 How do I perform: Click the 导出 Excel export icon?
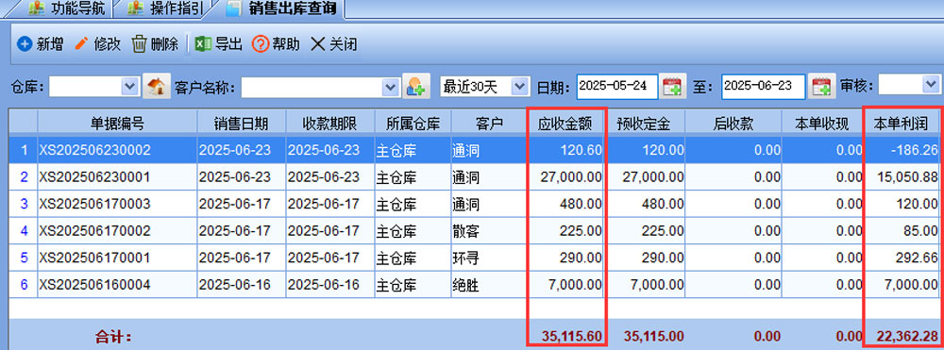tap(203, 44)
